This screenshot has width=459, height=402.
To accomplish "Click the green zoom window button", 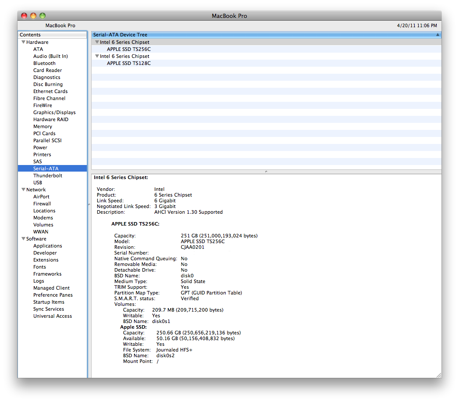I will 43,16.
